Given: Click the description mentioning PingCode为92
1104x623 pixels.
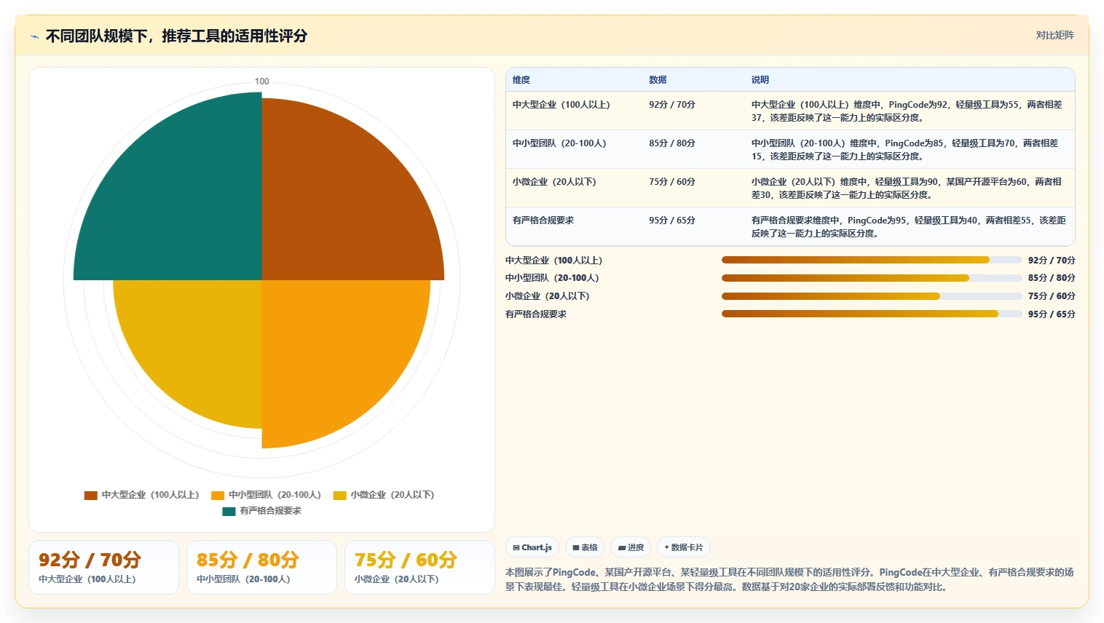Looking at the screenshot, I should 907,111.
